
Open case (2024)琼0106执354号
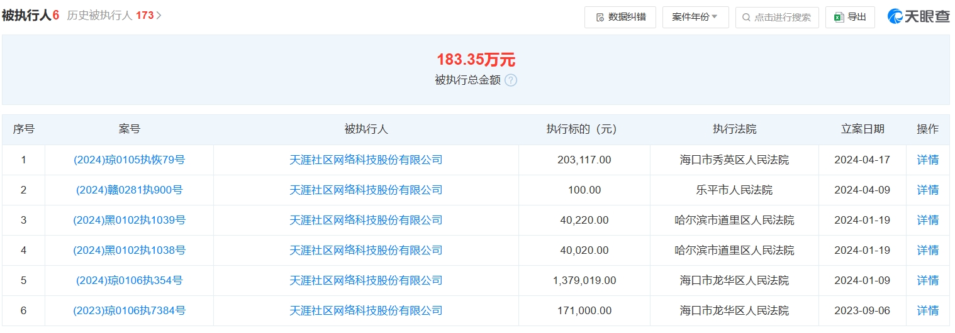[129, 281]
